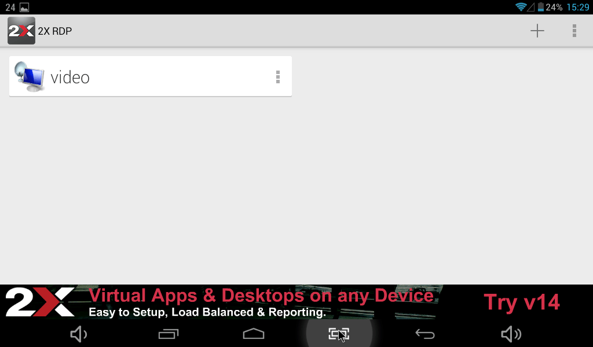Open the Try v14 ad link
The image size is (593, 347).
tap(522, 302)
